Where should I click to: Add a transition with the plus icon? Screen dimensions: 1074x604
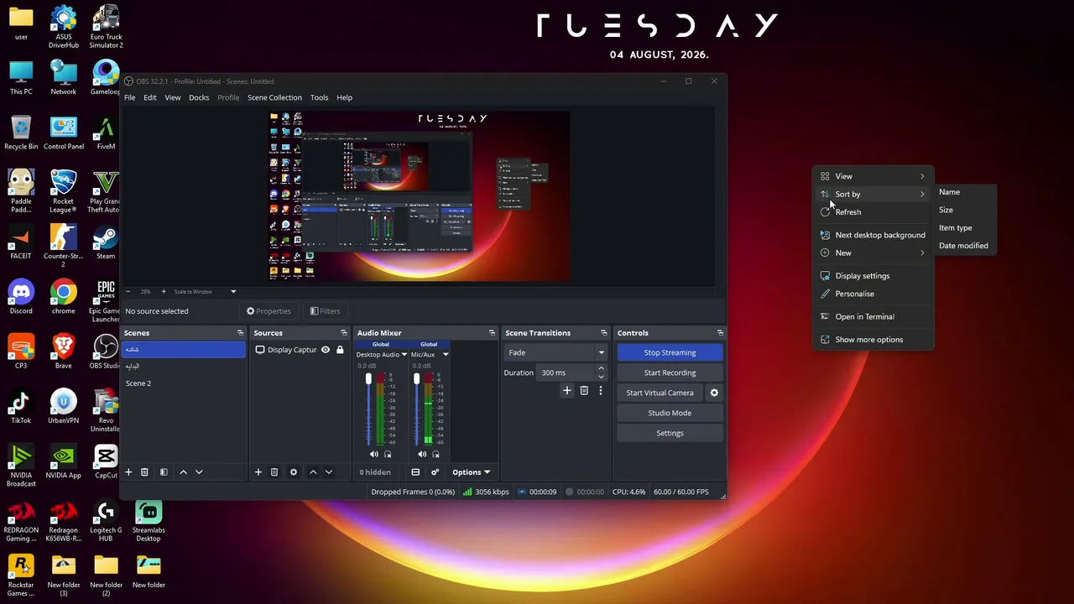click(x=567, y=390)
